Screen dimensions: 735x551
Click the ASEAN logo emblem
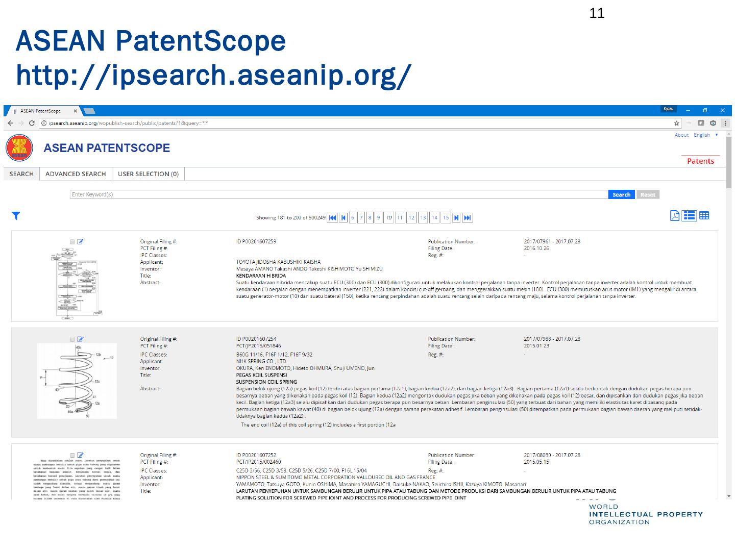(x=19, y=148)
